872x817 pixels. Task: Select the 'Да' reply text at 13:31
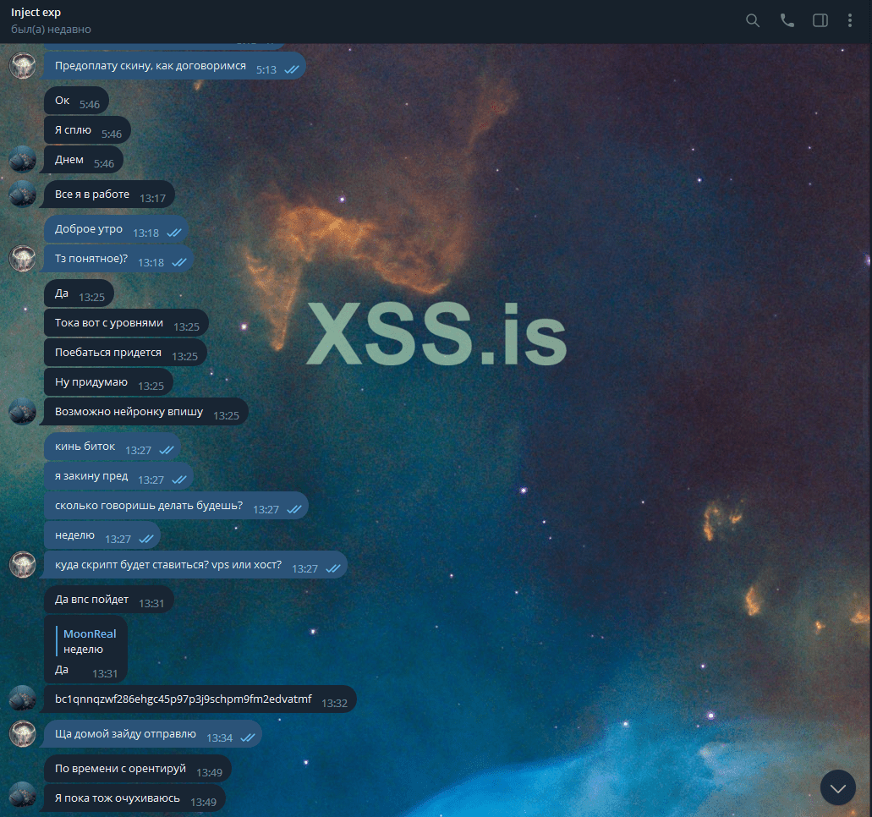(62, 670)
